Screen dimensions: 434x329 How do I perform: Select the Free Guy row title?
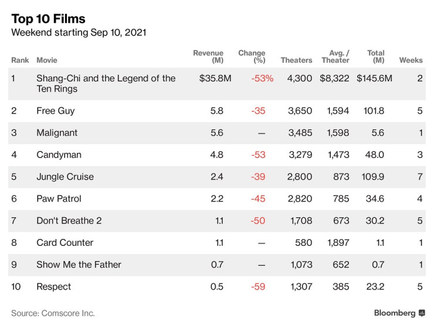pos(56,111)
